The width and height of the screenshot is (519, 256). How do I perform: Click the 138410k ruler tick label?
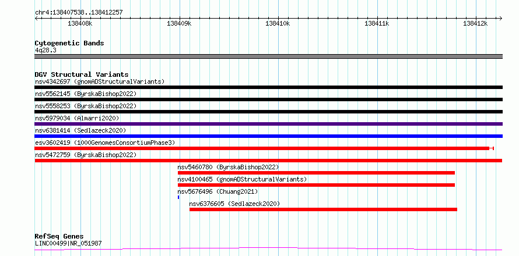pos(278,23)
